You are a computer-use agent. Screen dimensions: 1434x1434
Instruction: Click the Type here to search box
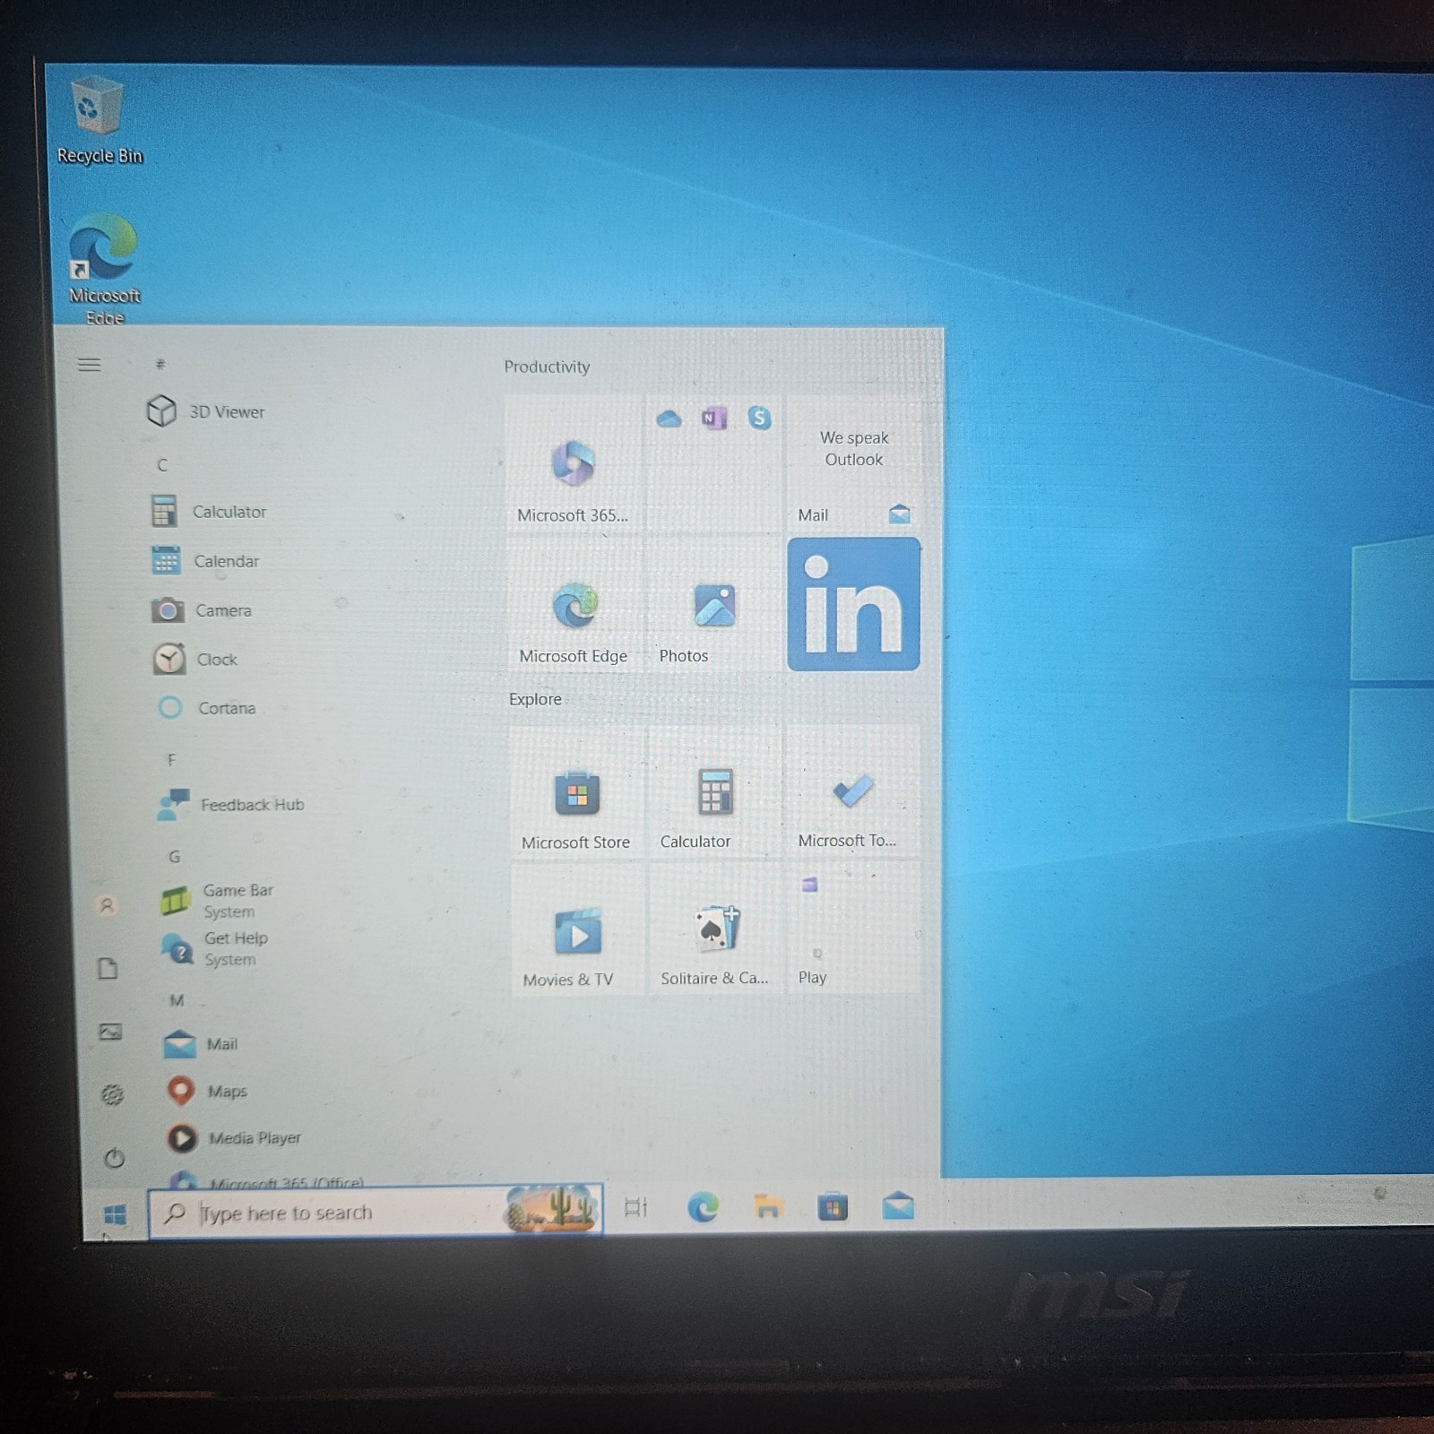(375, 1212)
